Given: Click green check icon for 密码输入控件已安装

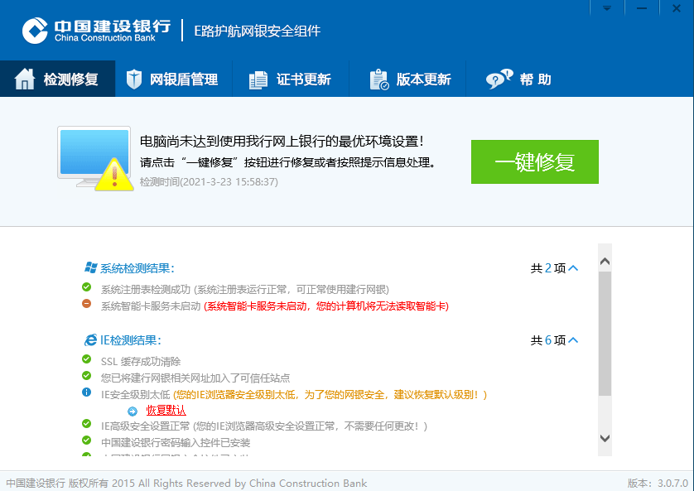Looking at the screenshot, I should pyautogui.click(x=87, y=440).
